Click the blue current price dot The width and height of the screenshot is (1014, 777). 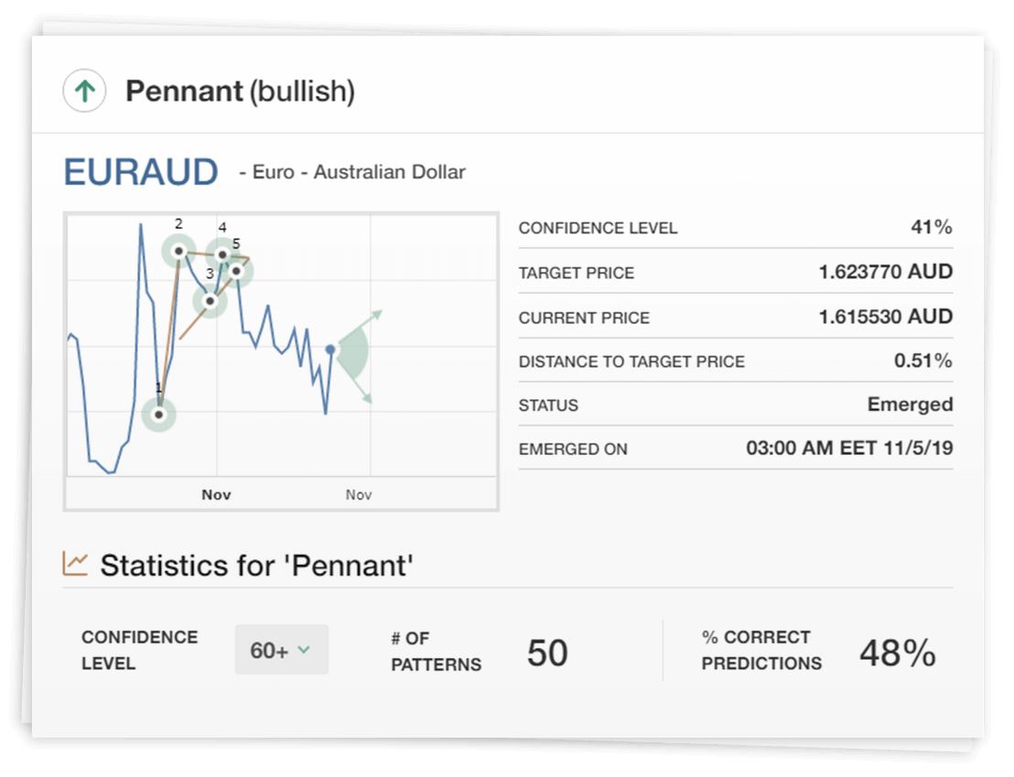pos(330,350)
